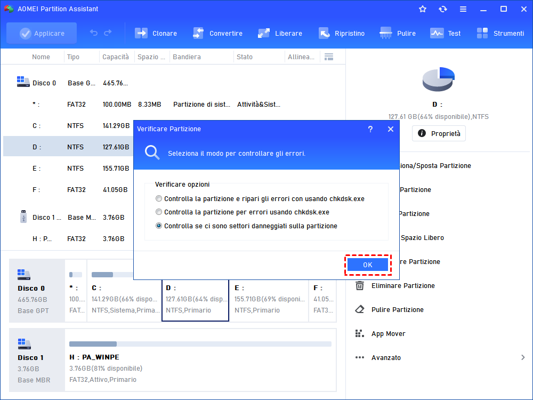Open the Proprietà button
533x400 pixels.
coord(439,133)
